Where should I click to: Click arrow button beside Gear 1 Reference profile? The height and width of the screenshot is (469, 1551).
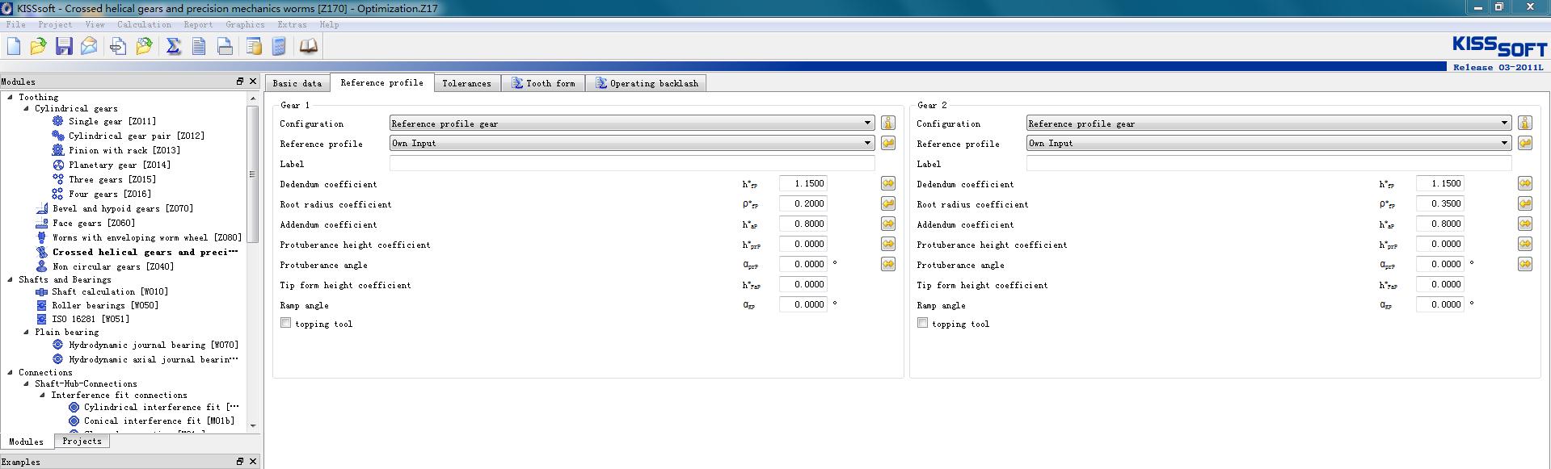click(887, 143)
